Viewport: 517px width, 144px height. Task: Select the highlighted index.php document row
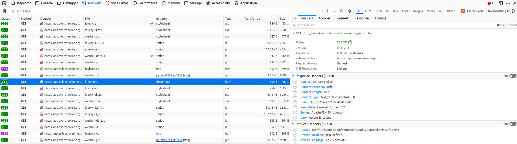(x=145, y=82)
